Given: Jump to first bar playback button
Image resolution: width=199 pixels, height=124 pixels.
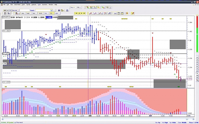Looking at the screenshot, I should (x=76, y=13).
